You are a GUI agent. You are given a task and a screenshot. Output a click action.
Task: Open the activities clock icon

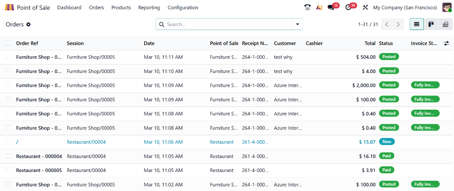[x=348, y=8]
